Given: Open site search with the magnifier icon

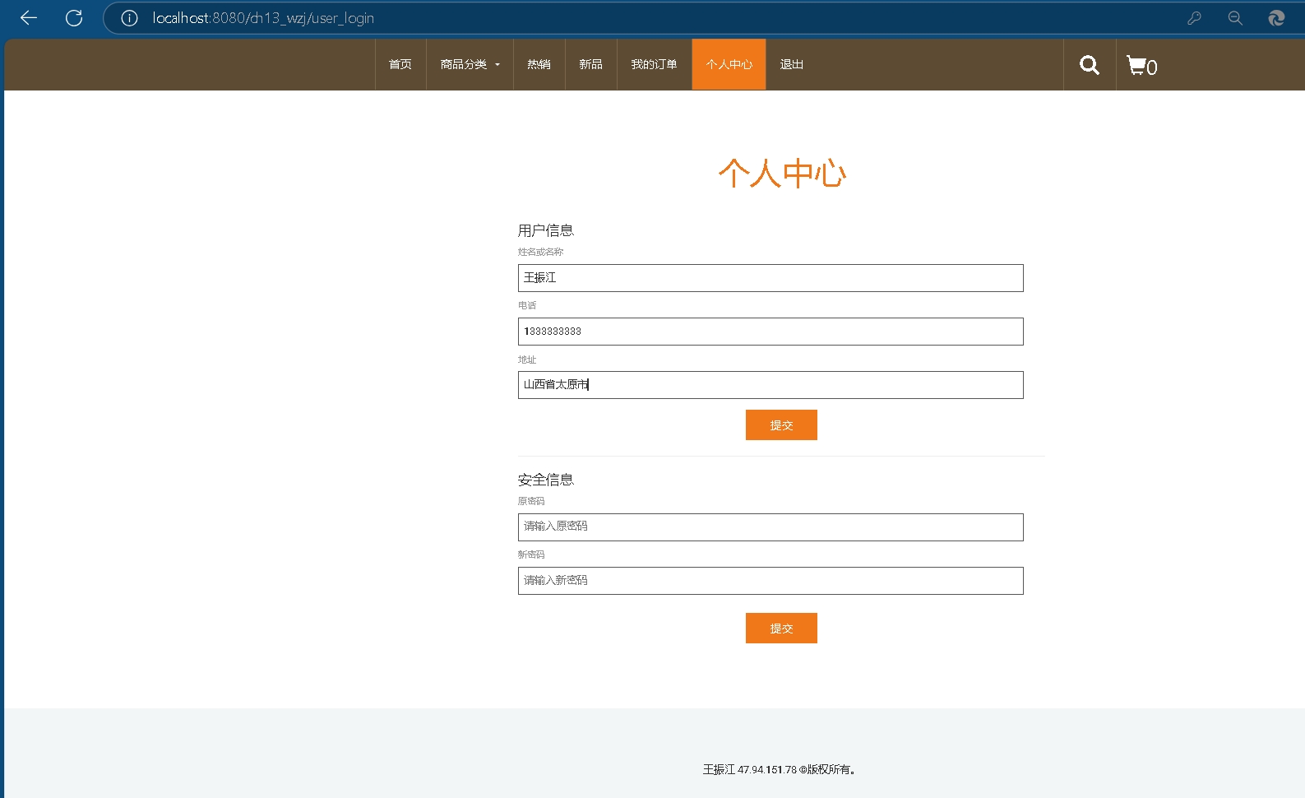Looking at the screenshot, I should [x=1090, y=65].
